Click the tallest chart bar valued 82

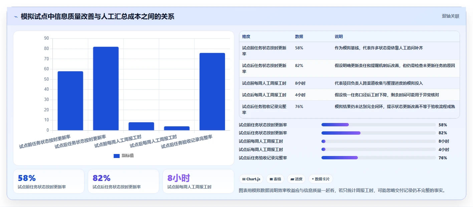[x=106, y=89]
